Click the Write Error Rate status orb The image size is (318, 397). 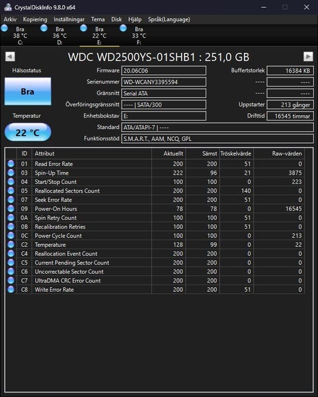point(11,289)
